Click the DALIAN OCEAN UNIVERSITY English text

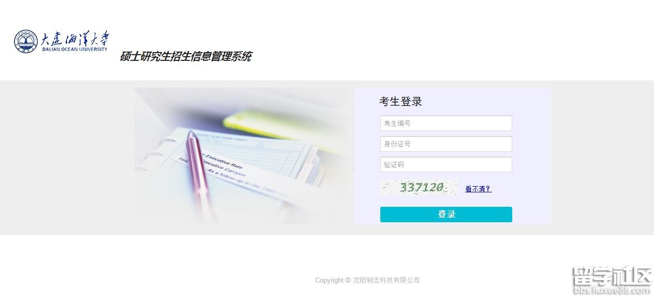click(x=75, y=50)
